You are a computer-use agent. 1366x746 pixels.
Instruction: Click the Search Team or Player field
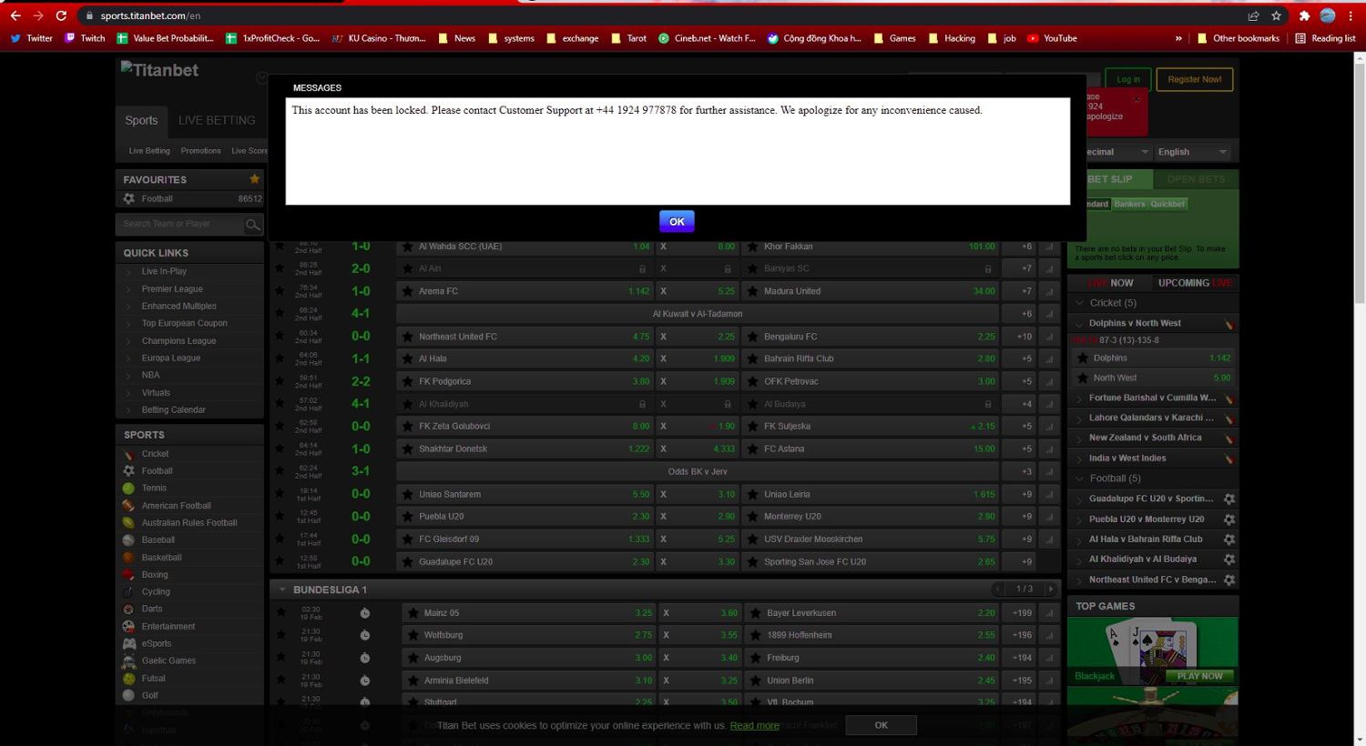pos(180,224)
